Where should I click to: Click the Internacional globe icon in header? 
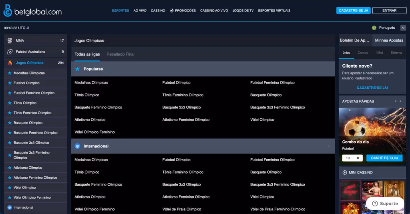click(x=78, y=146)
